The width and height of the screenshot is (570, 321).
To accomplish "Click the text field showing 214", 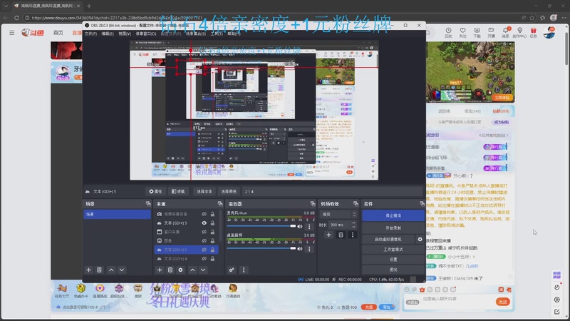I will [x=333, y=191].
